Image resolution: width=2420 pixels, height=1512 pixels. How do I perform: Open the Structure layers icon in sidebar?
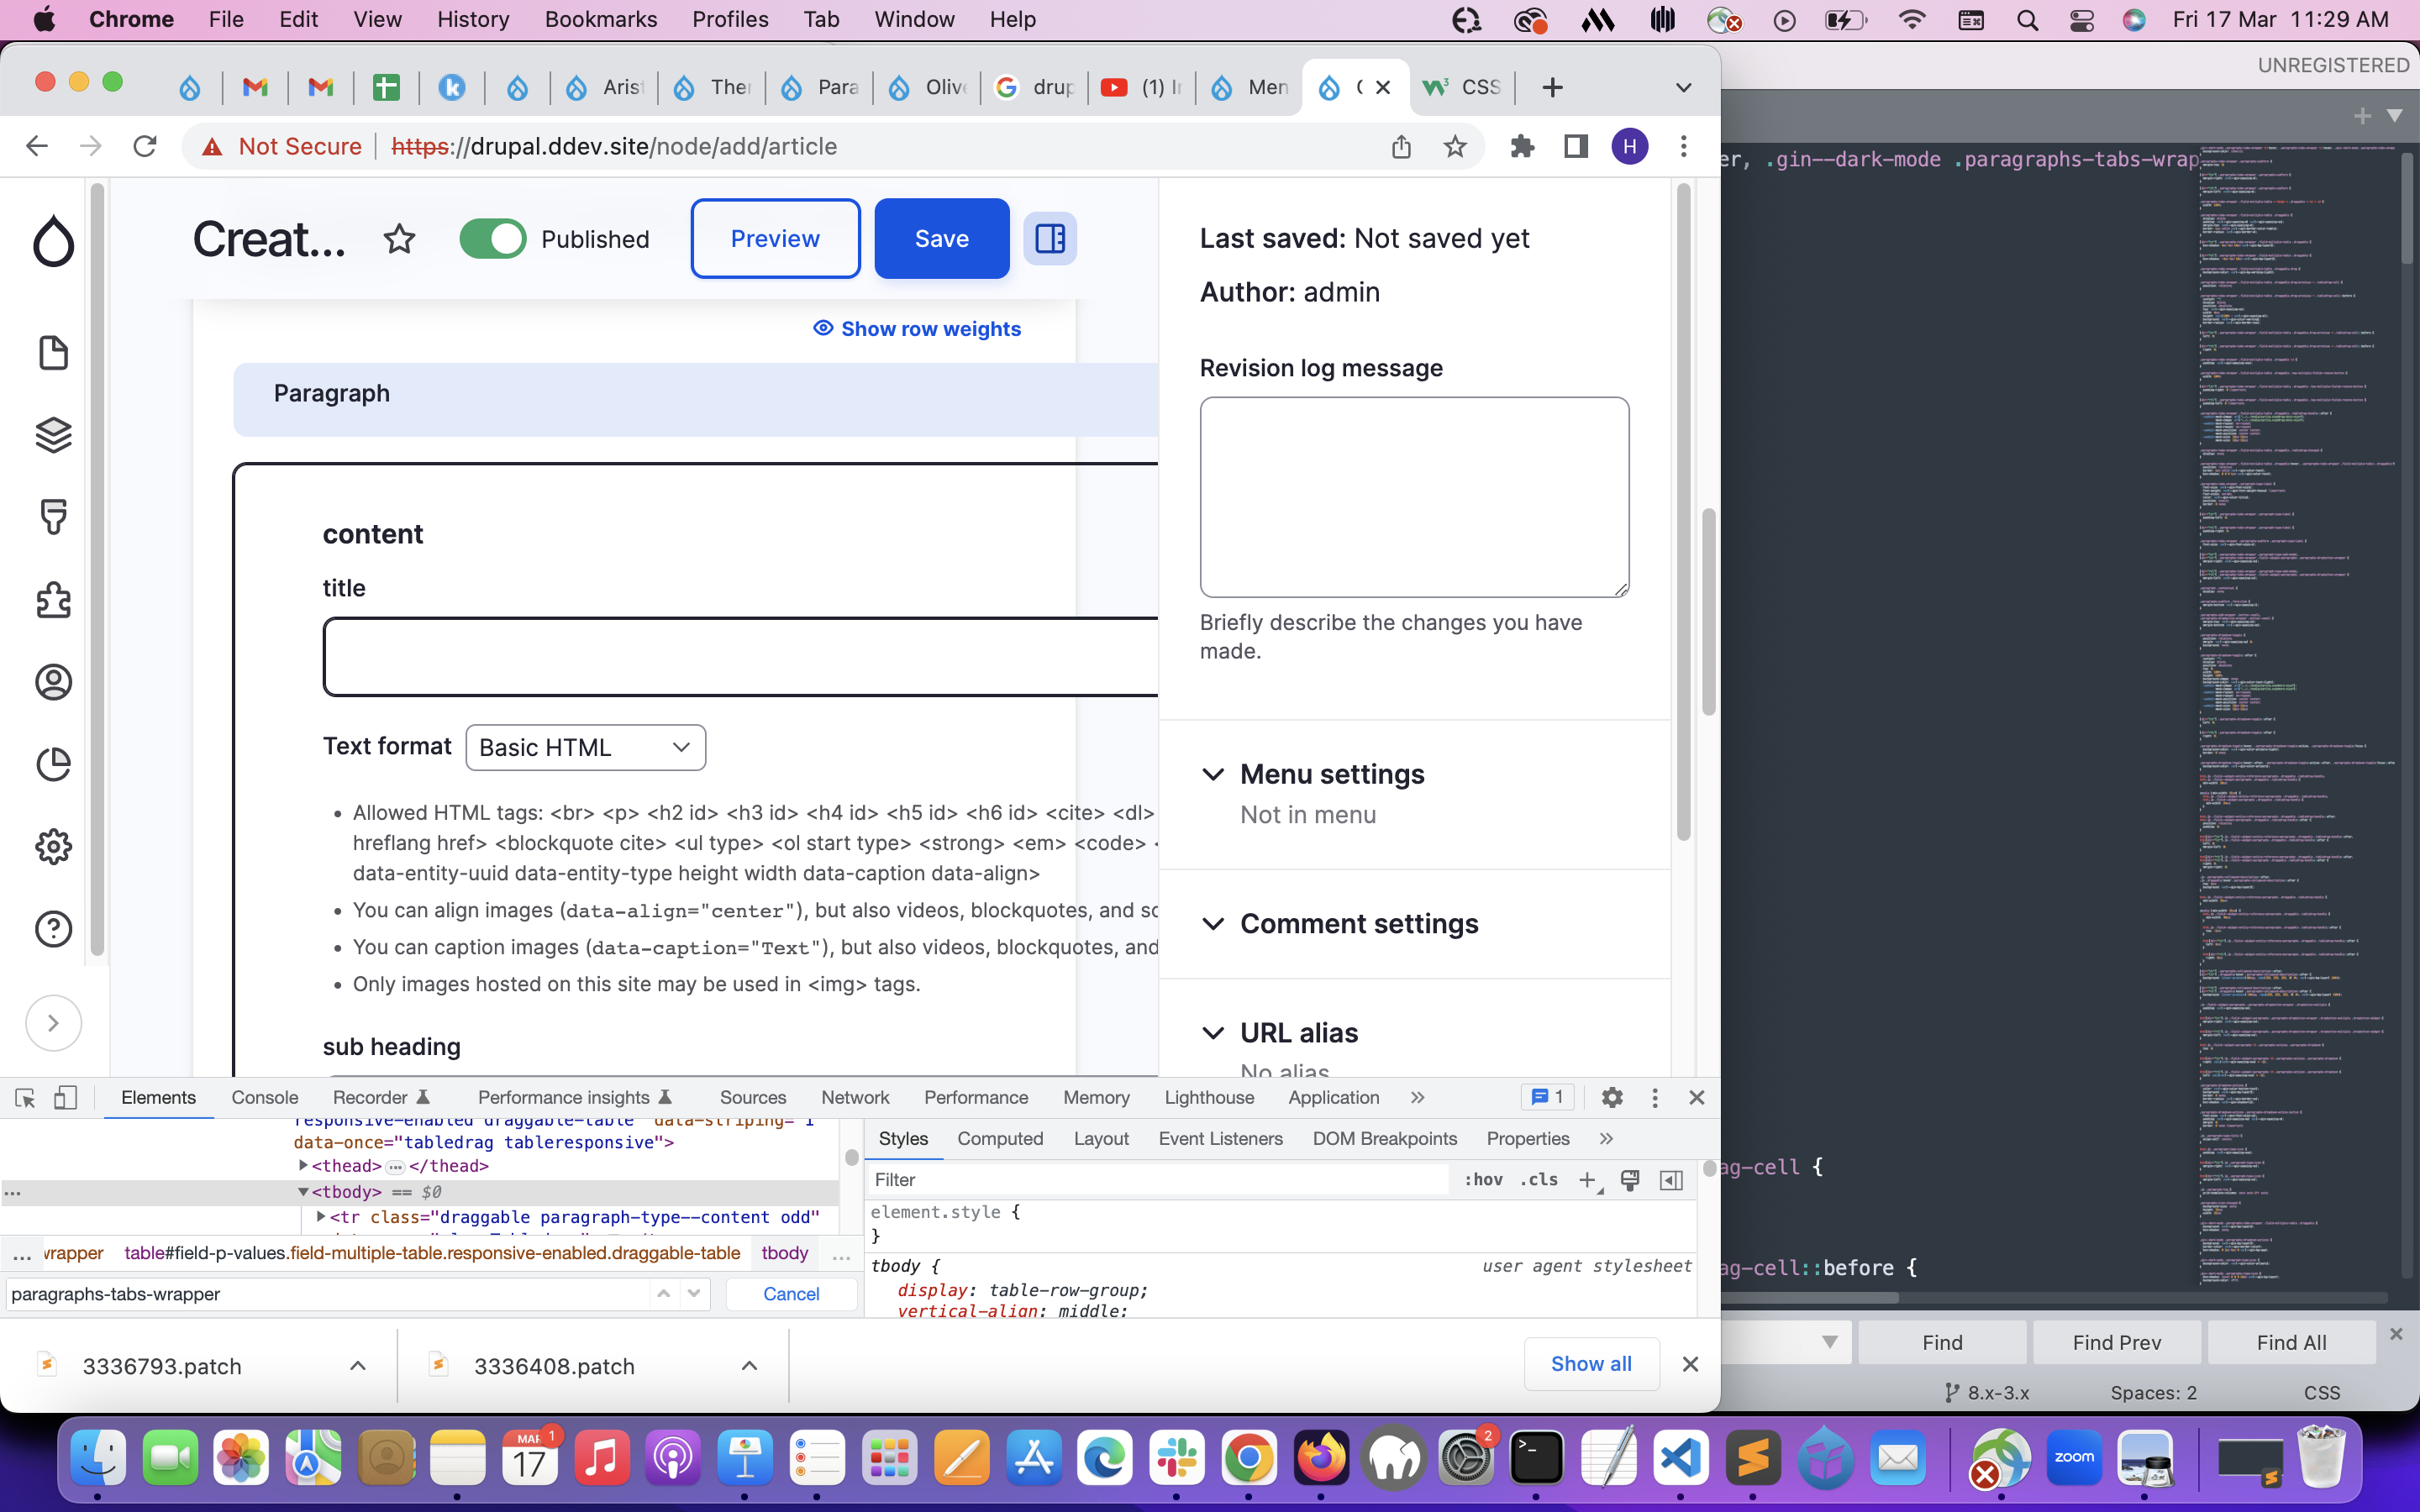(53, 435)
